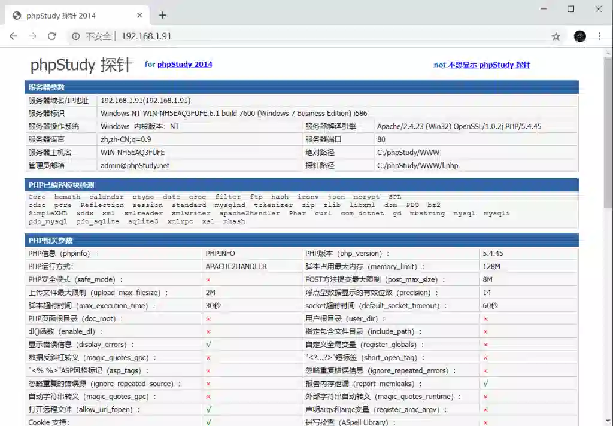Click the user_dir red cross mark
This screenshot has width=613, height=426.
coord(485,319)
